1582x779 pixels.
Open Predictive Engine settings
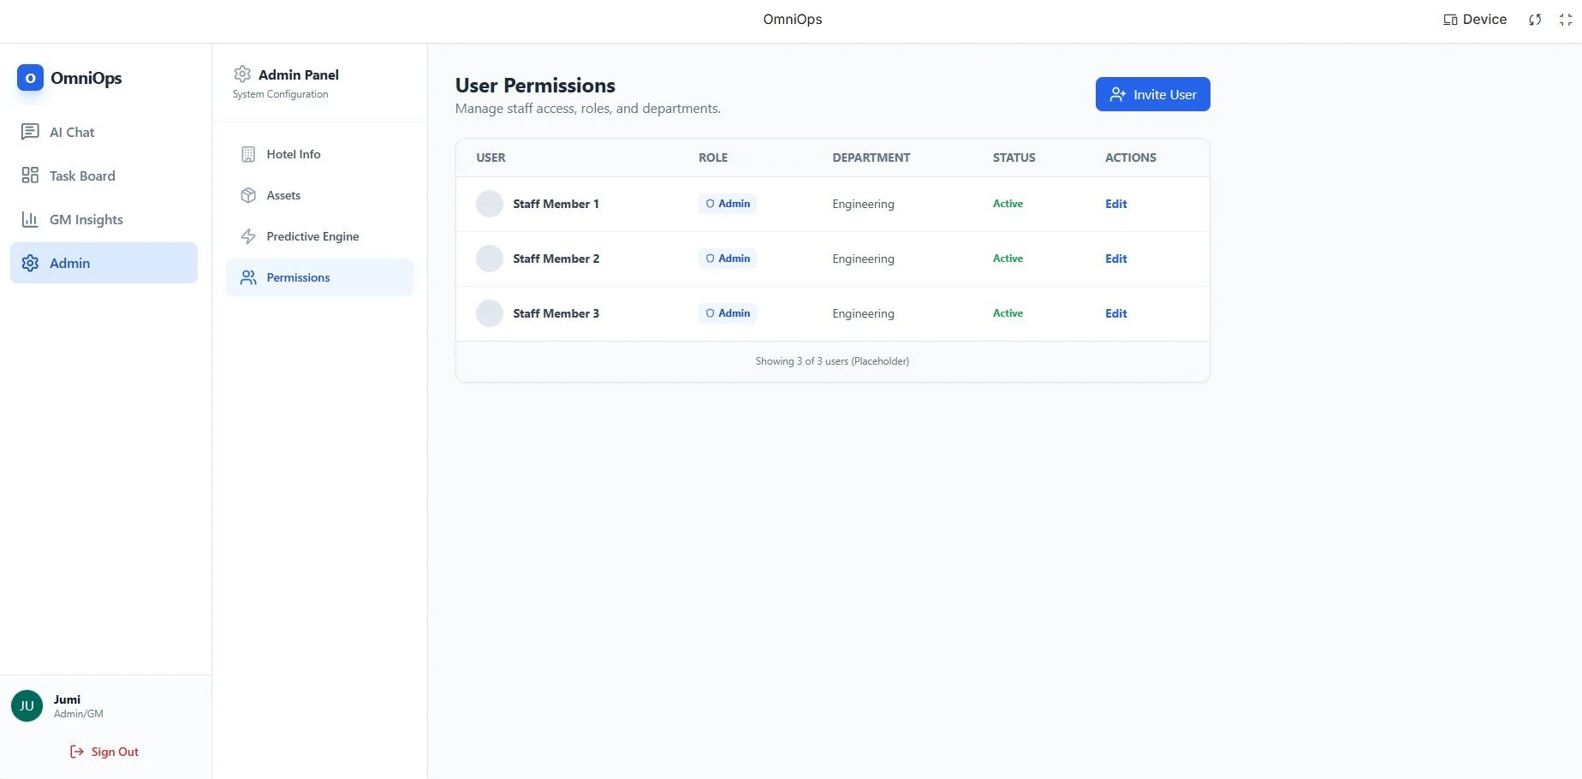(x=319, y=236)
